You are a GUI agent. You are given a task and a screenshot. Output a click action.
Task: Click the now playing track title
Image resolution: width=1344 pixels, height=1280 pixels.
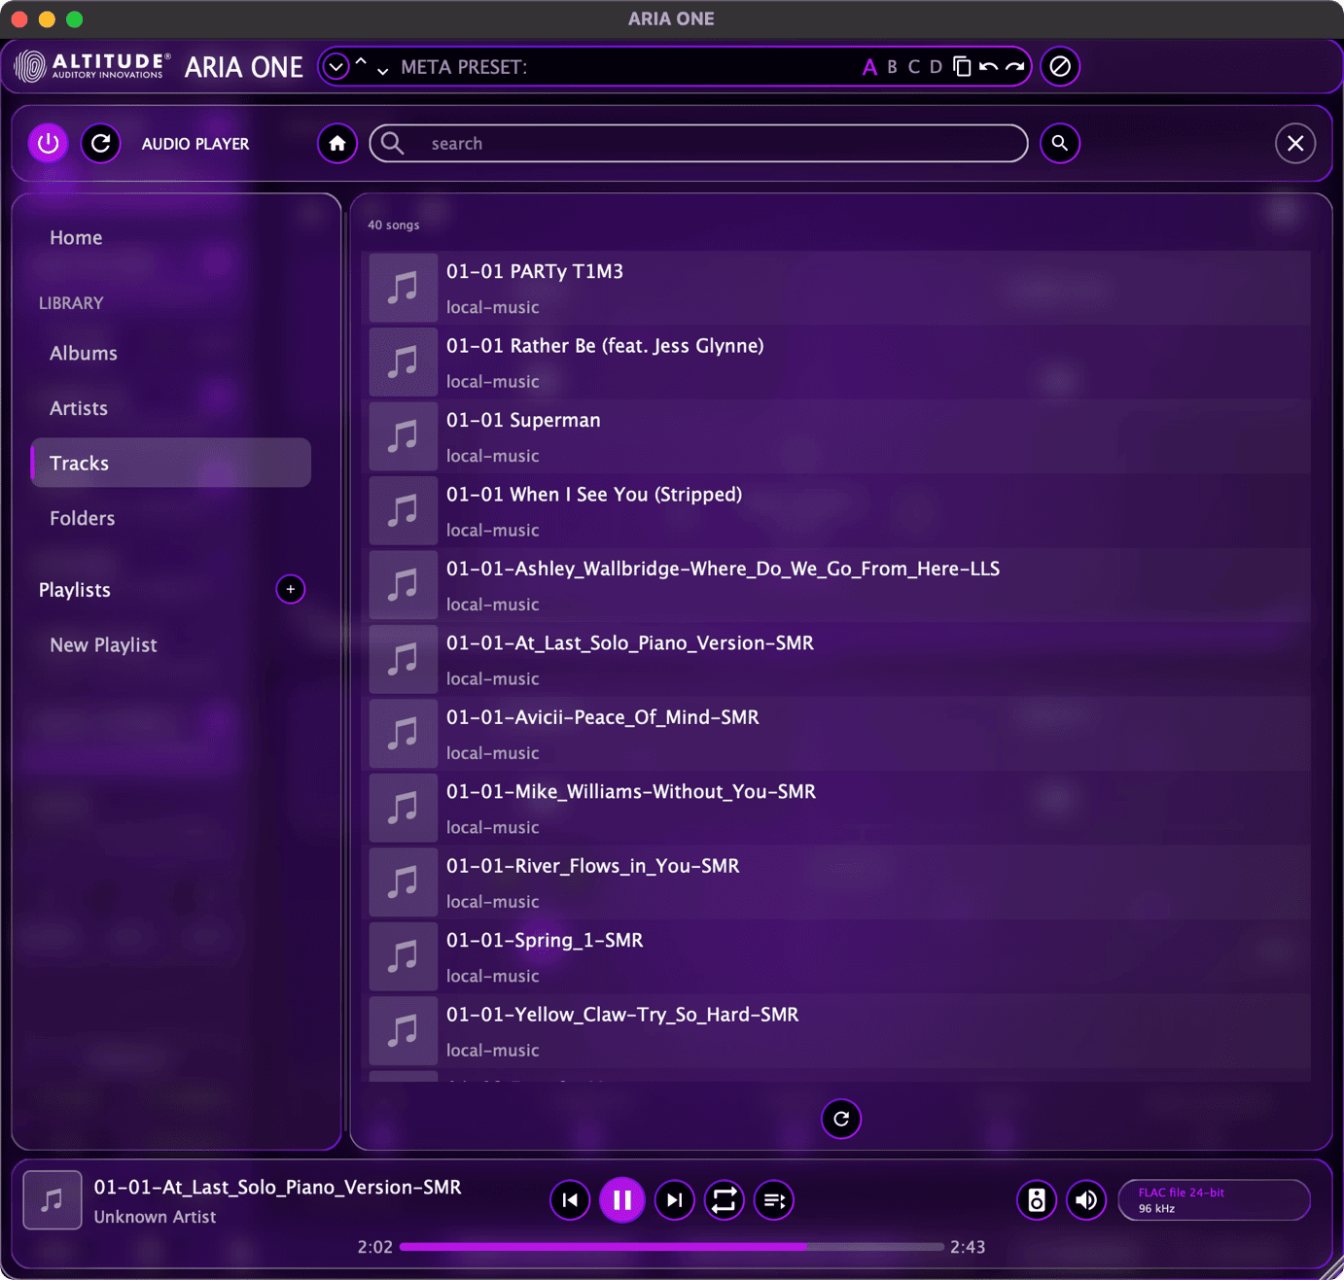coord(277,1188)
